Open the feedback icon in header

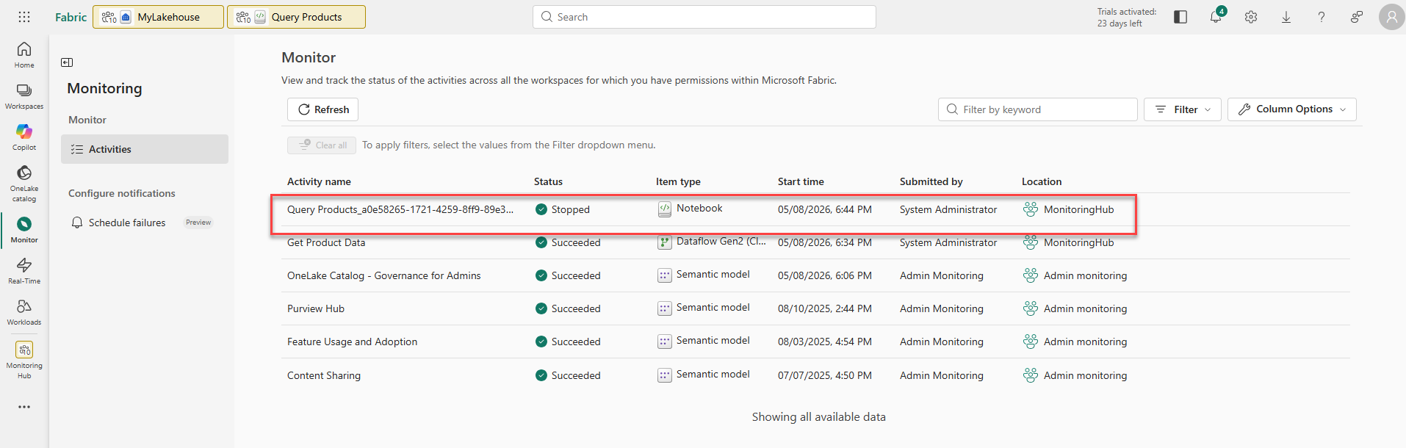(x=1357, y=17)
